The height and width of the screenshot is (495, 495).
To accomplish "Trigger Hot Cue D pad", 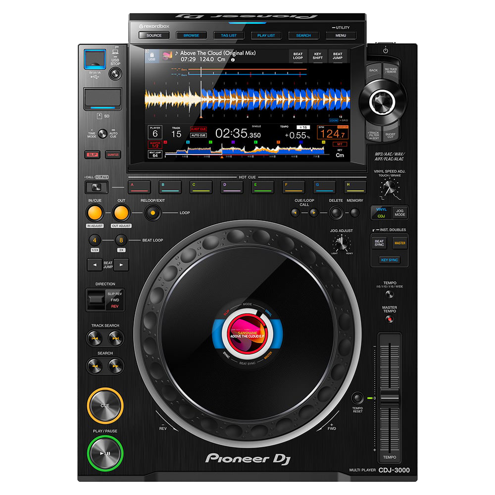I will pyautogui.click(x=232, y=187).
